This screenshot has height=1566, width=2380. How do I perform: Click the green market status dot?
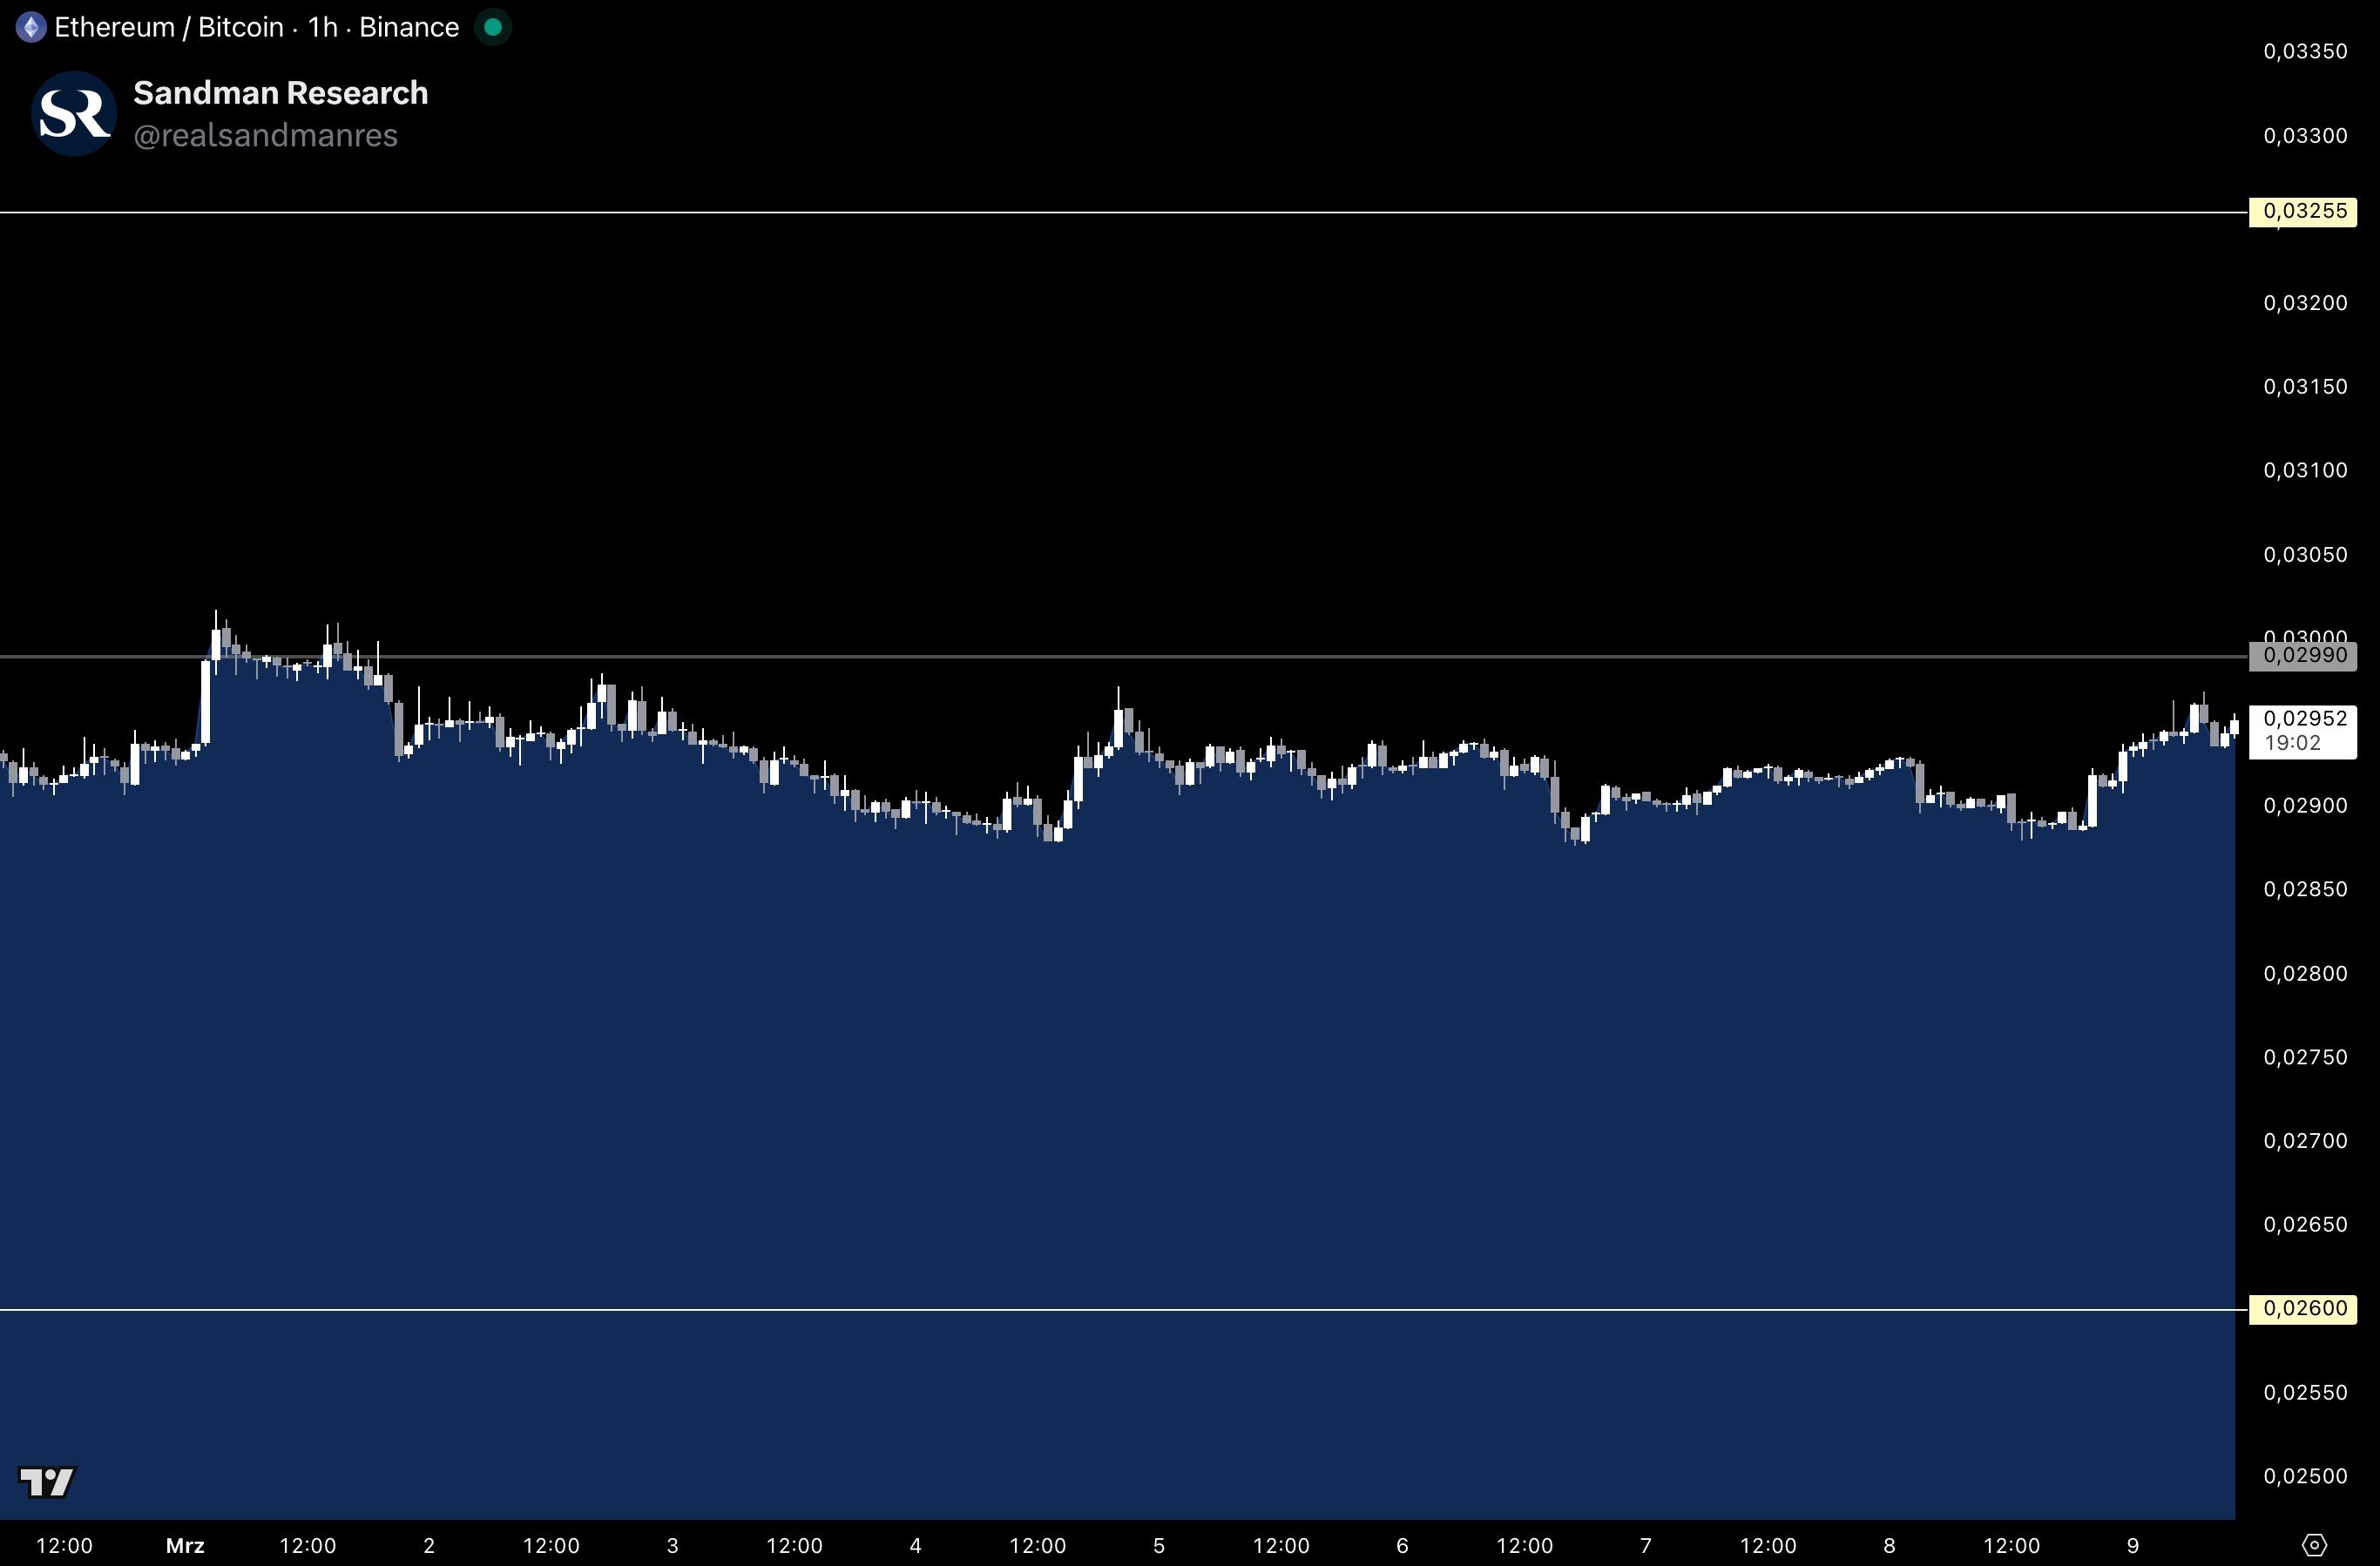(x=492, y=27)
